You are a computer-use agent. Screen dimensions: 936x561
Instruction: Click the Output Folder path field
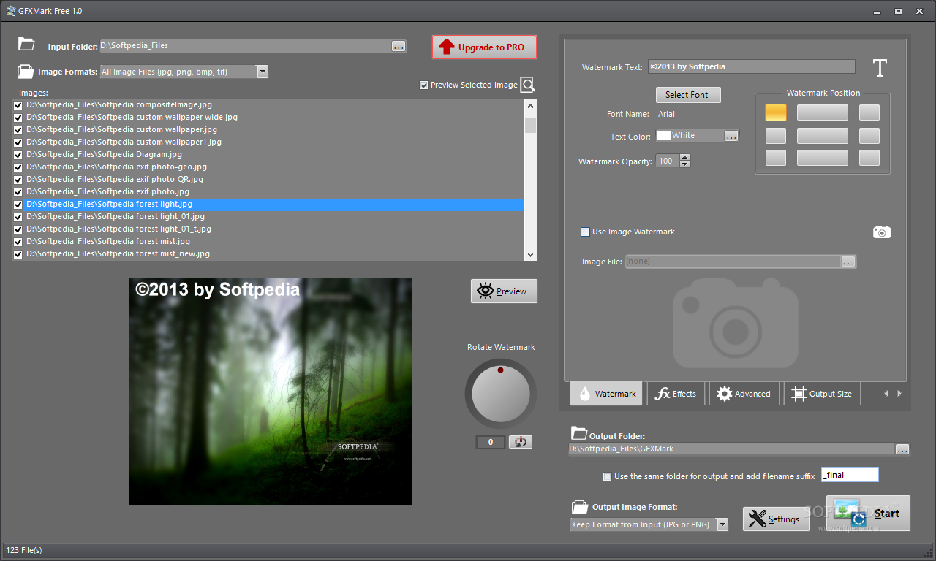click(x=731, y=449)
